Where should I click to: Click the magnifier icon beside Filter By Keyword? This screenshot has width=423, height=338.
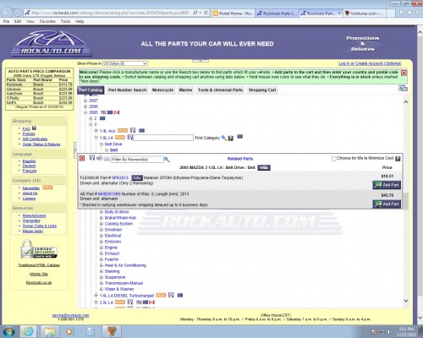pyautogui.click(x=167, y=160)
